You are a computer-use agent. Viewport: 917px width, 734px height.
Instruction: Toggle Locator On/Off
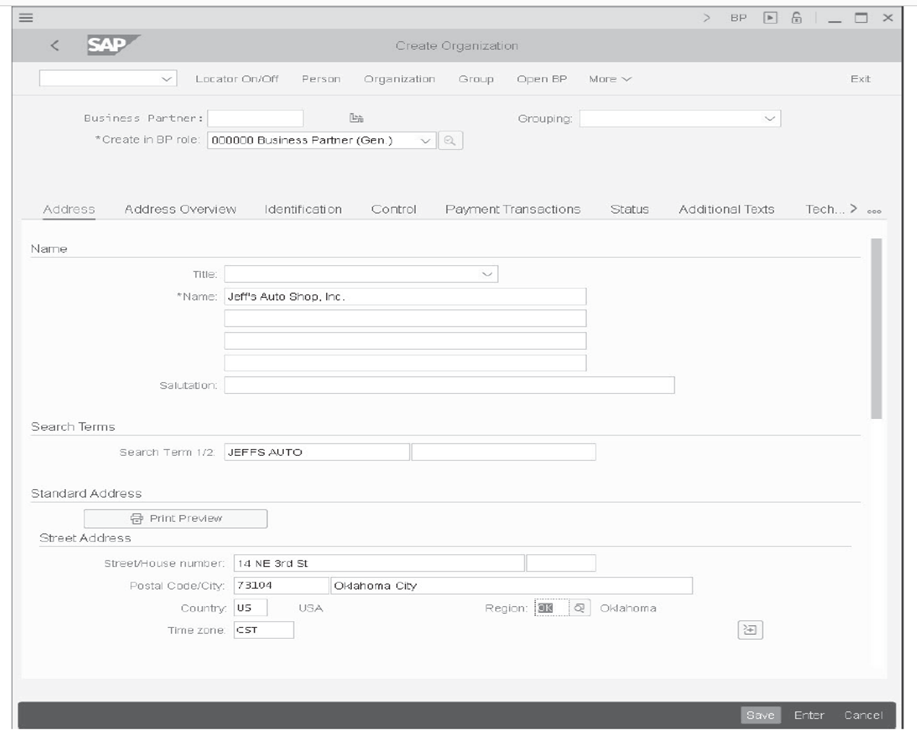237,79
